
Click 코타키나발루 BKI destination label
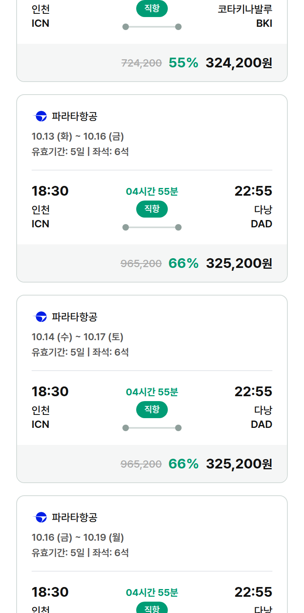tap(245, 16)
